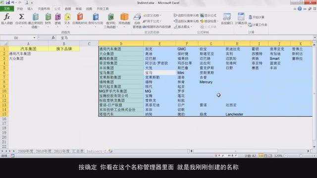Switch to the View (视图) ribbon tab
This screenshot has width=317, height=178.
pyautogui.click(x=89, y=9)
